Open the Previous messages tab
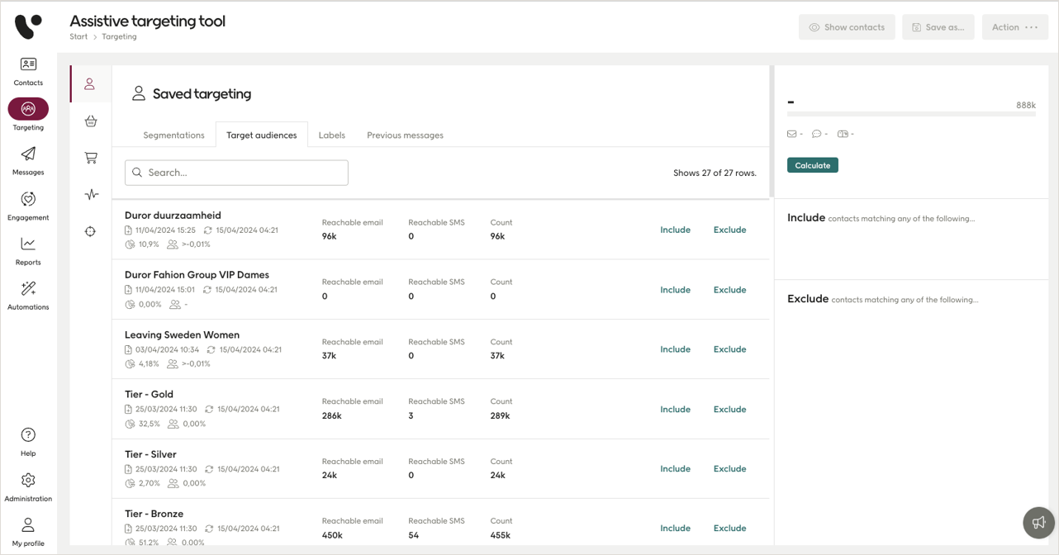1059x555 pixels. pyautogui.click(x=405, y=135)
